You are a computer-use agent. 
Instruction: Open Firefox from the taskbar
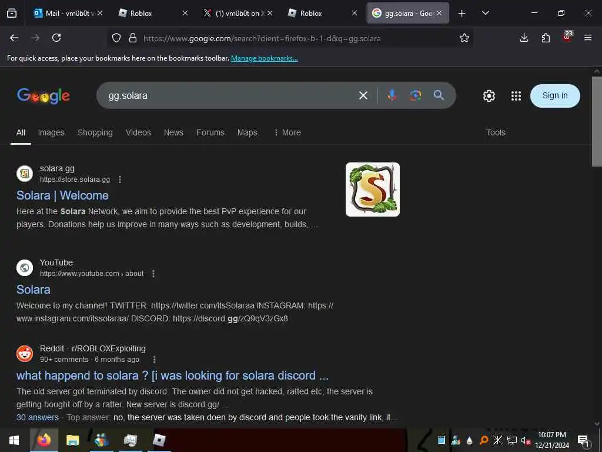(x=44, y=440)
